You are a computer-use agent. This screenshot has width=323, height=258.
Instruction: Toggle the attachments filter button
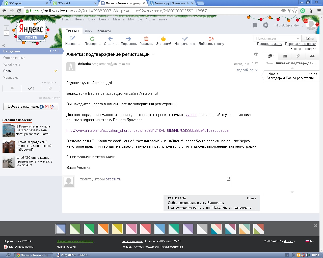(50, 88)
